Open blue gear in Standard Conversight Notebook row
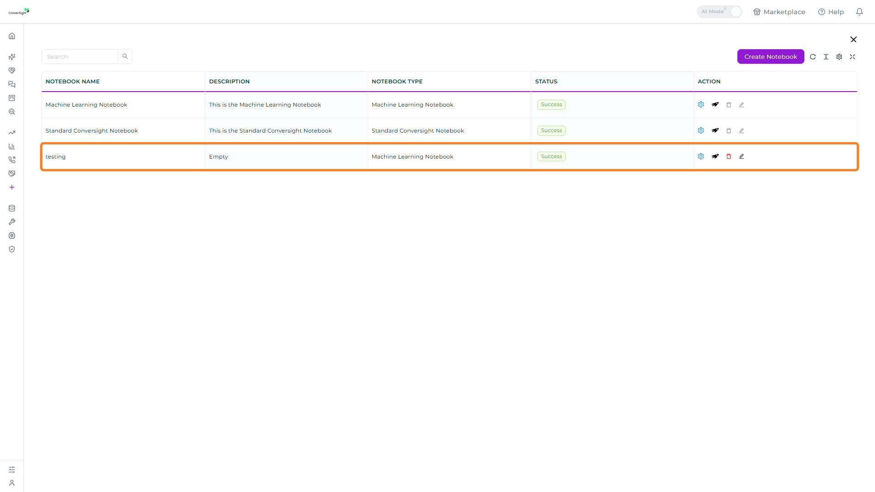 [701, 130]
